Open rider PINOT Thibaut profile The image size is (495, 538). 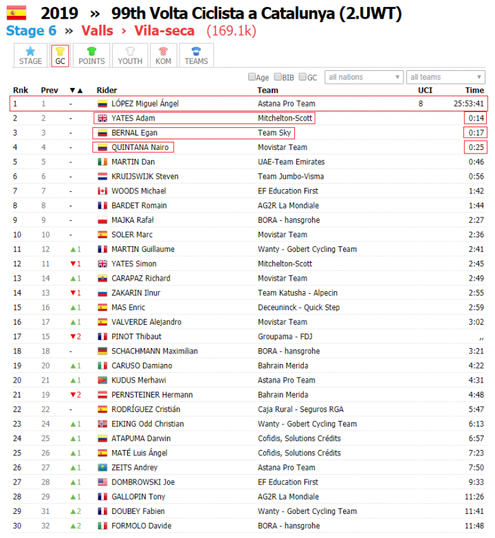(x=136, y=336)
